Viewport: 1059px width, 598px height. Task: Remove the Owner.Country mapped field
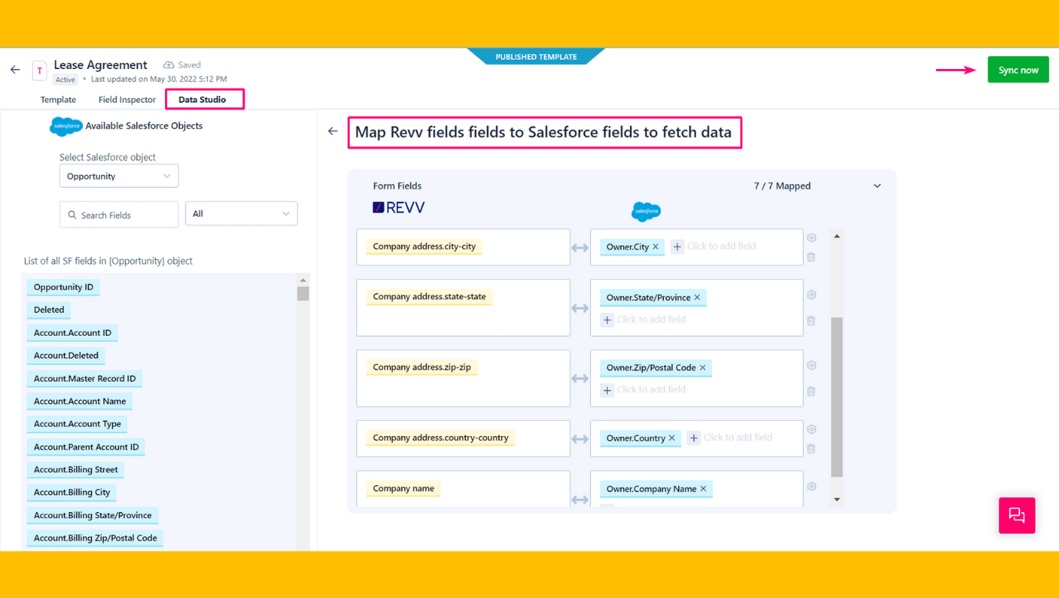(x=671, y=439)
